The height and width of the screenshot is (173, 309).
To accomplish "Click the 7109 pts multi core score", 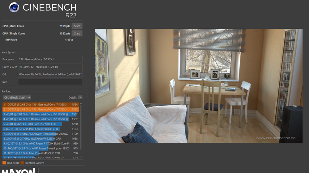I will [x=65, y=26].
